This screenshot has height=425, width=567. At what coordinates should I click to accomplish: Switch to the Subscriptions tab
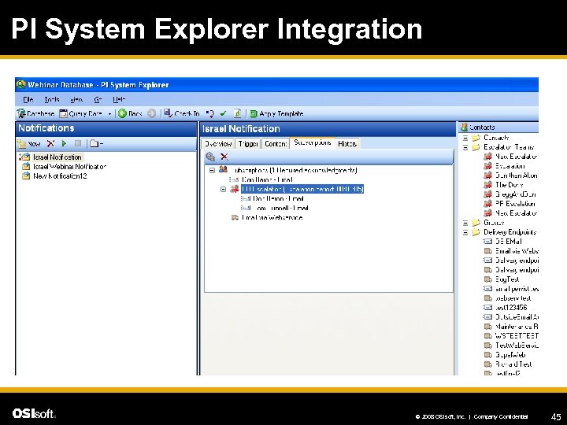(313, 142)
